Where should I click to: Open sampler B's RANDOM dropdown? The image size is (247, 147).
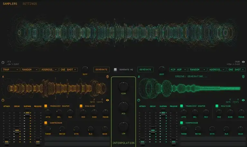(197, 69)
